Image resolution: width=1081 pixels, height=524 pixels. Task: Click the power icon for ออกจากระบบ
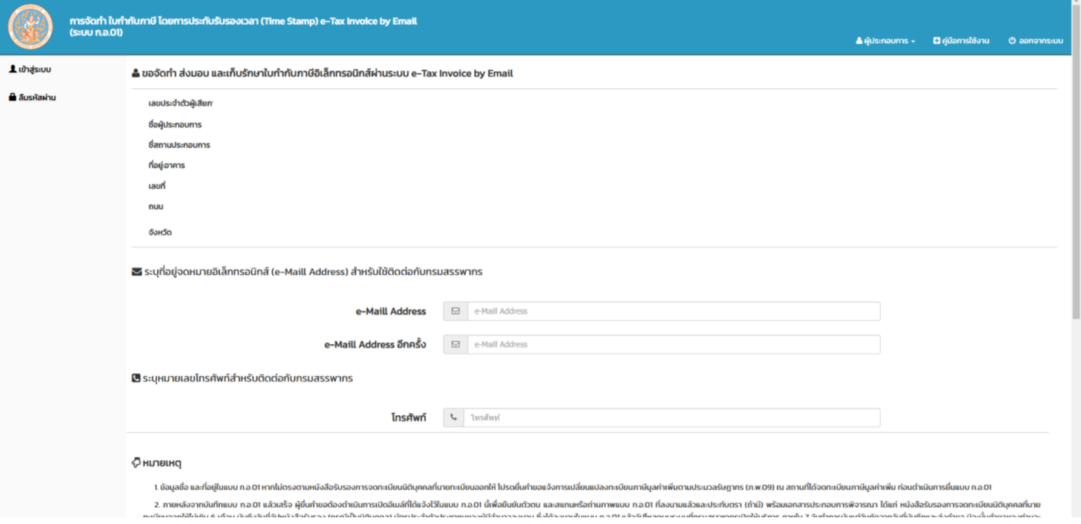tap(1012, 41)
